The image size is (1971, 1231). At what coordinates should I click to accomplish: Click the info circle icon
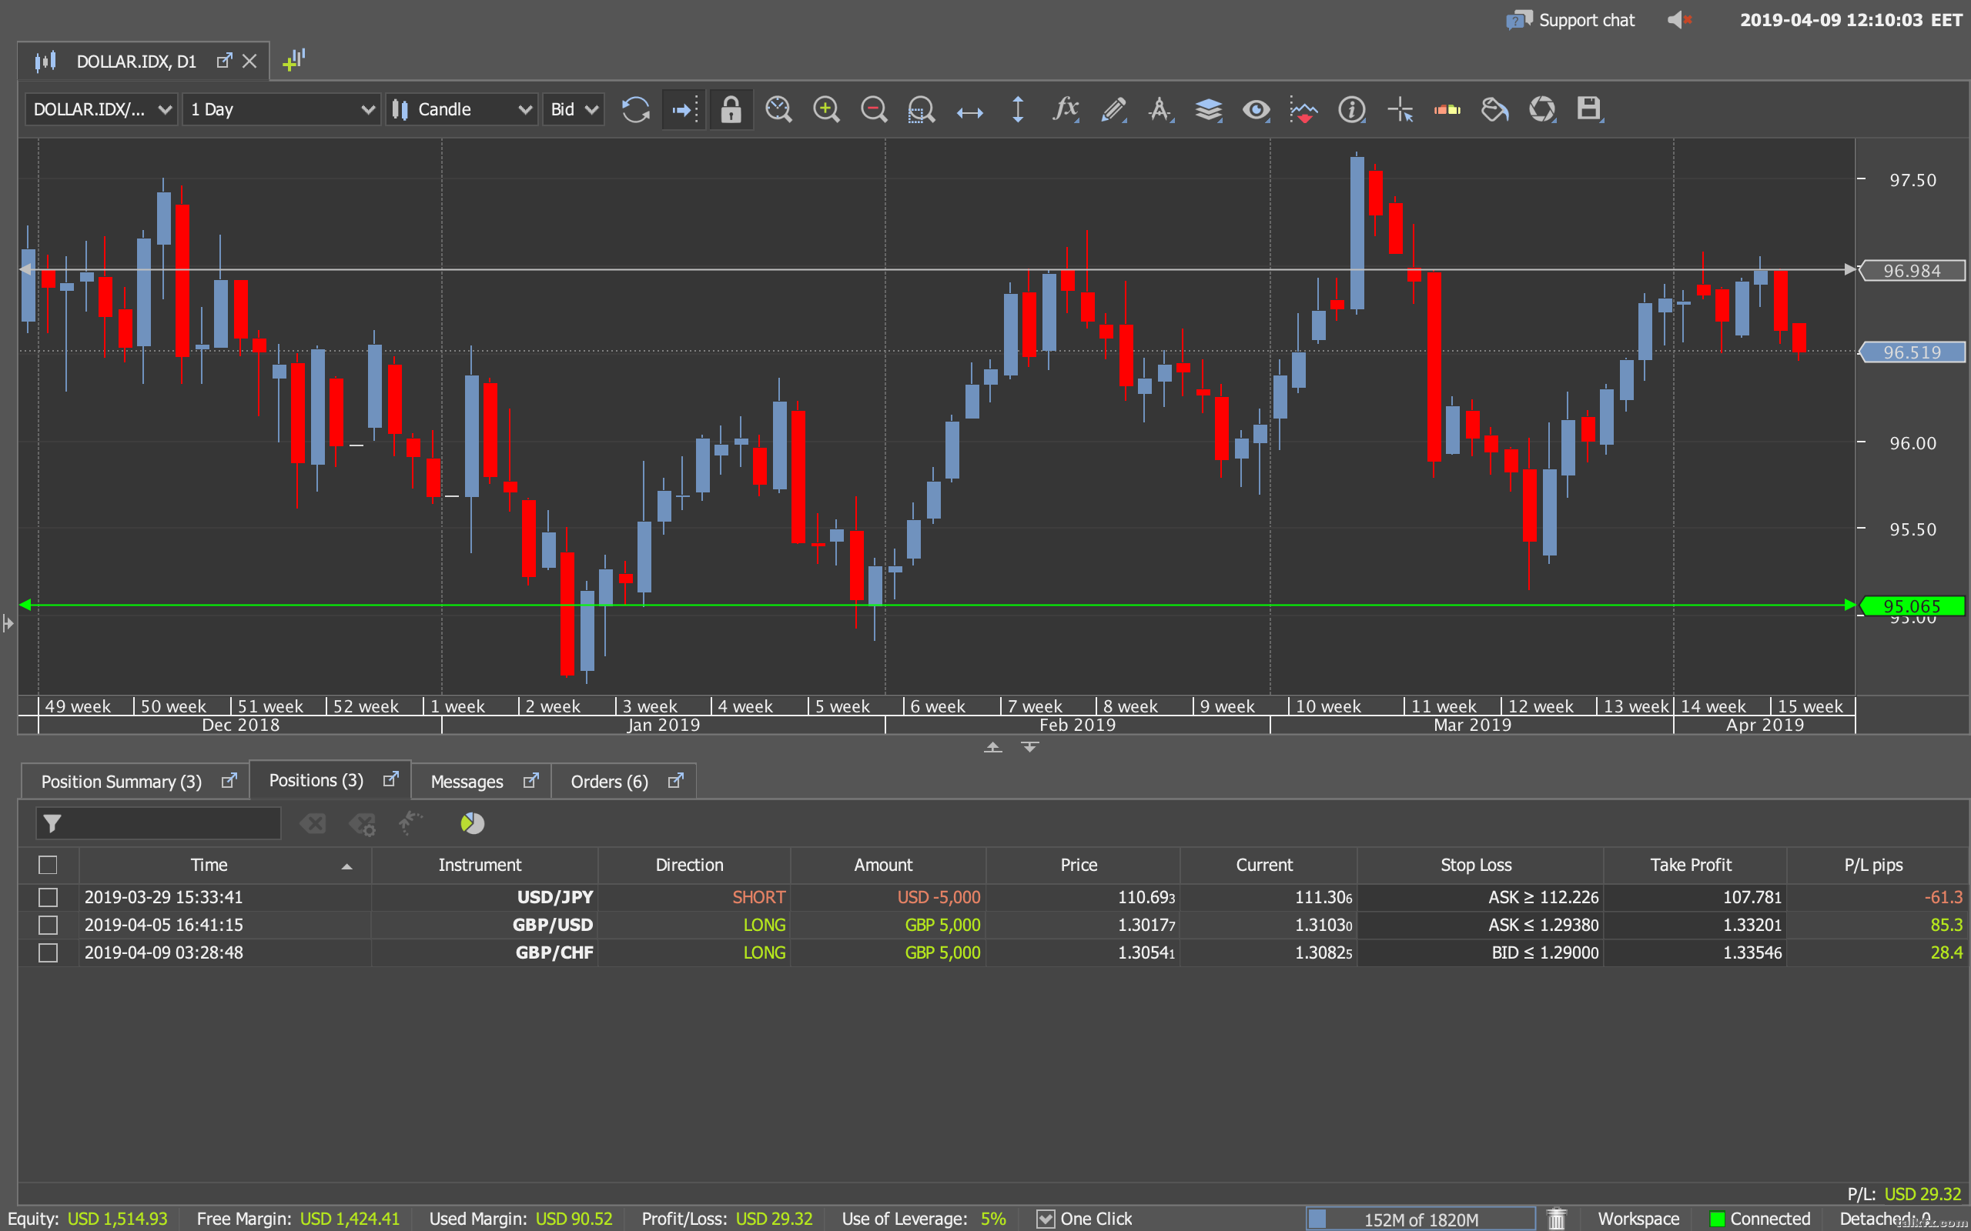point(1352,109)
